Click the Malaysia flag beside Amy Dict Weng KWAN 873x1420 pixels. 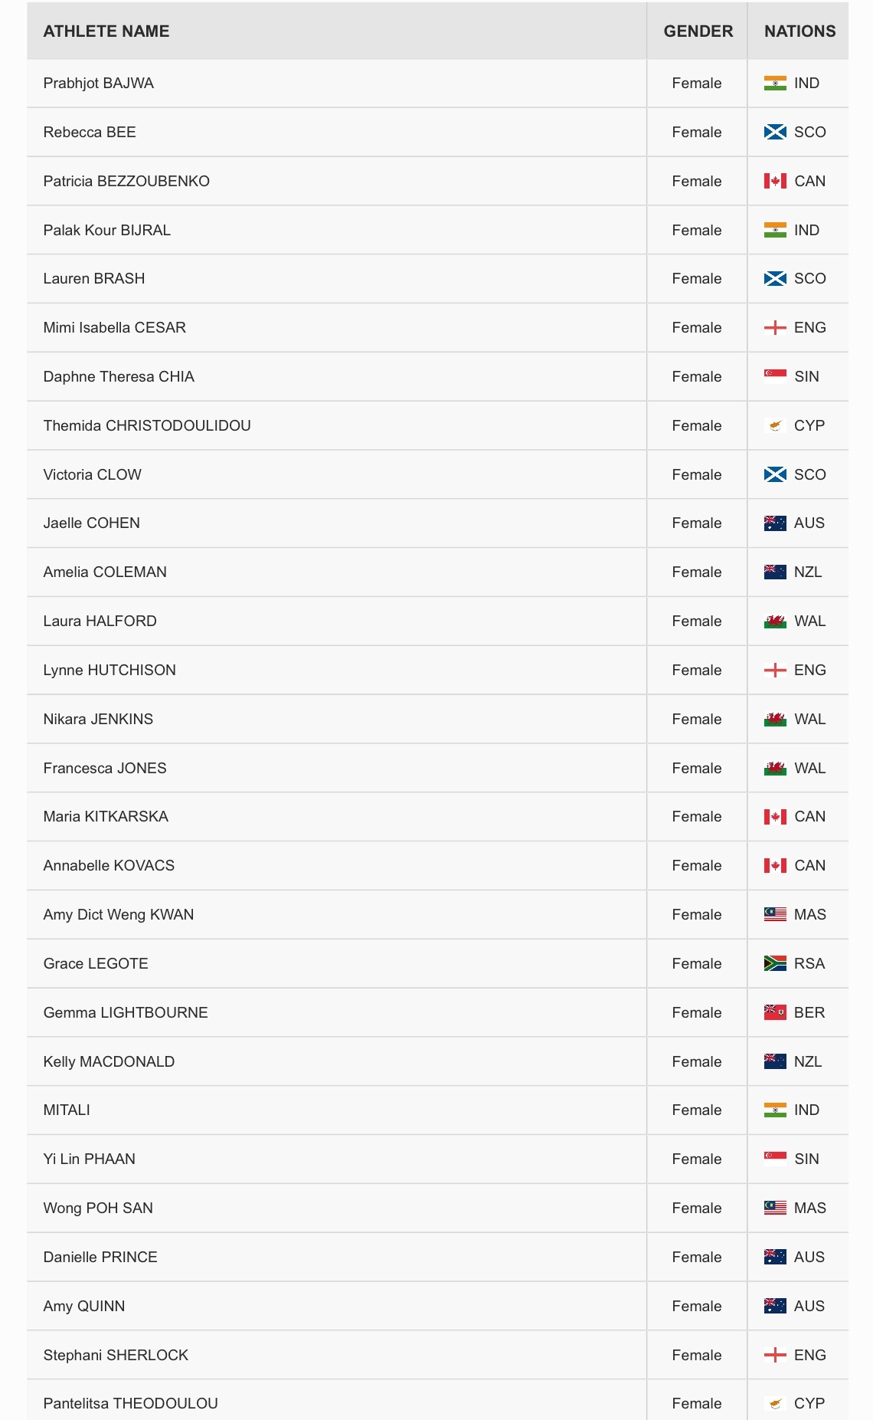(774, 914)
